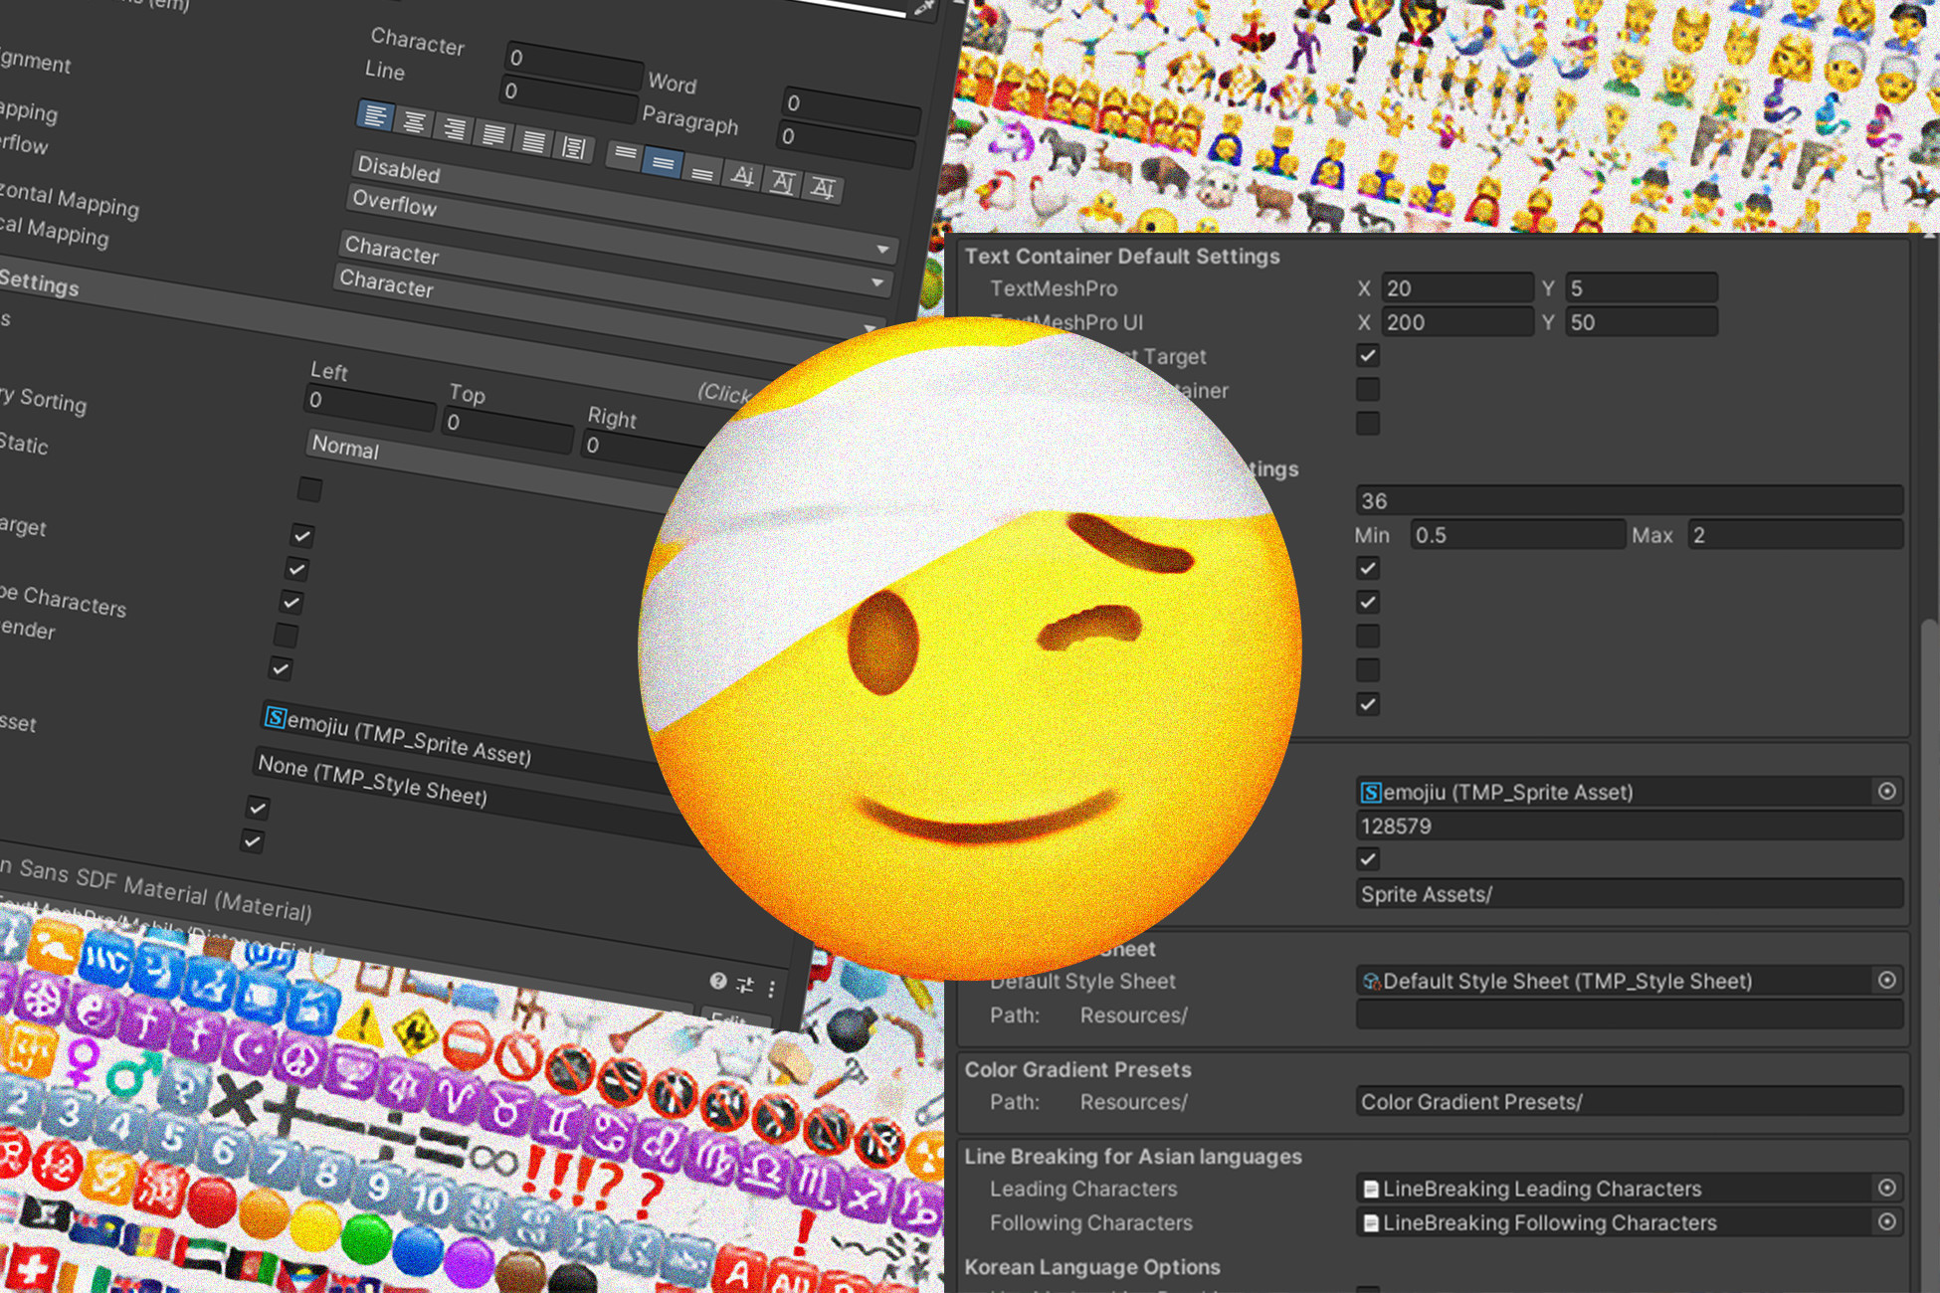Click blue S icon of emojiu in settings panel

(1371, 793)
